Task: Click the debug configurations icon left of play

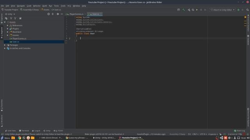Action: 193,10
